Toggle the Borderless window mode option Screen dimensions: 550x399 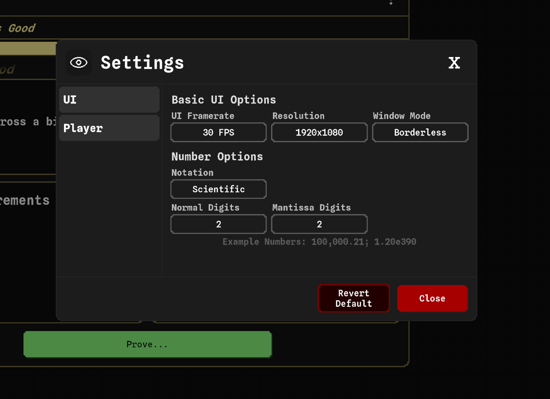tap(420, 133)
